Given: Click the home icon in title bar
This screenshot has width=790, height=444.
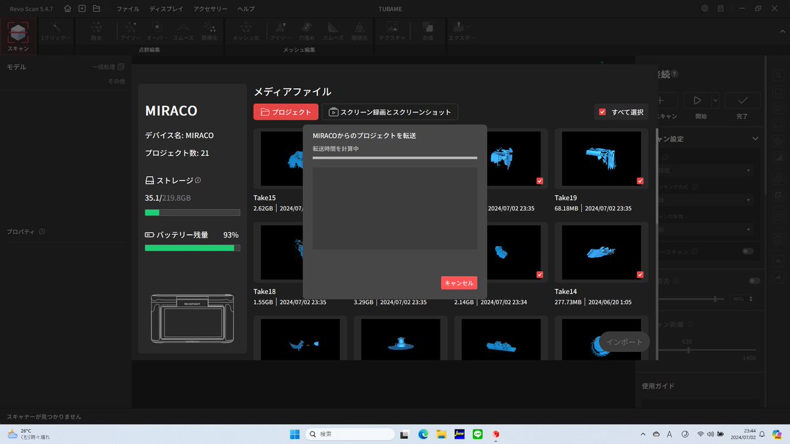Looking at the screenshot, I should [68, 9].
